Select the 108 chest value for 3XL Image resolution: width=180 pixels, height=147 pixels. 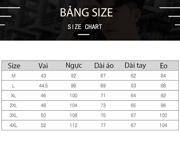[73, 116]
